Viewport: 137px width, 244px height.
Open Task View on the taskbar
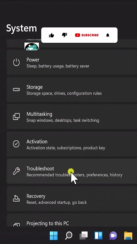[x=84, y=236]
